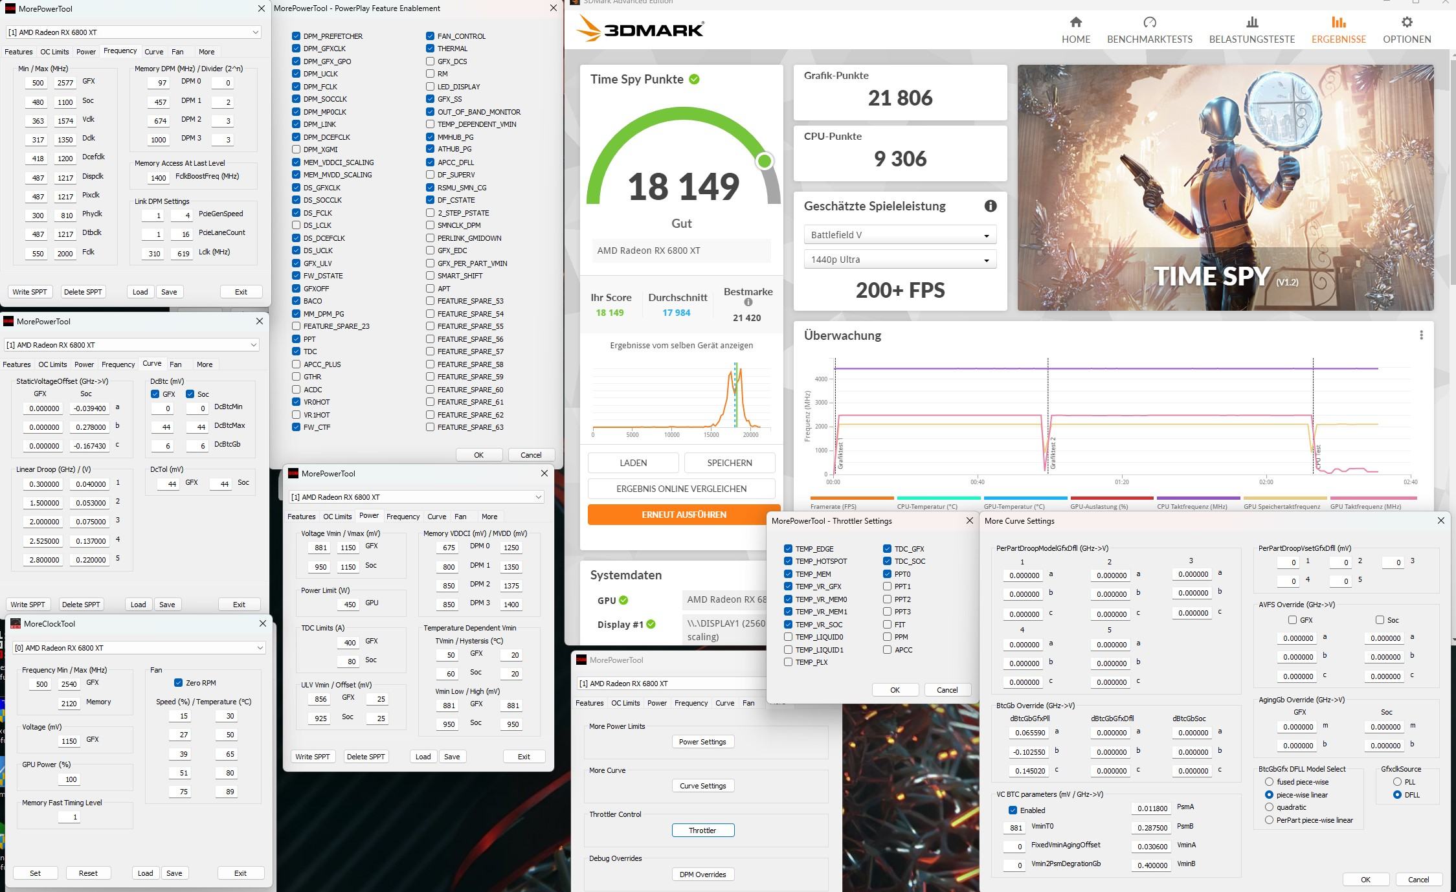
Task: Close the Throttler Settings dialog
Action: tap(969, 520)
